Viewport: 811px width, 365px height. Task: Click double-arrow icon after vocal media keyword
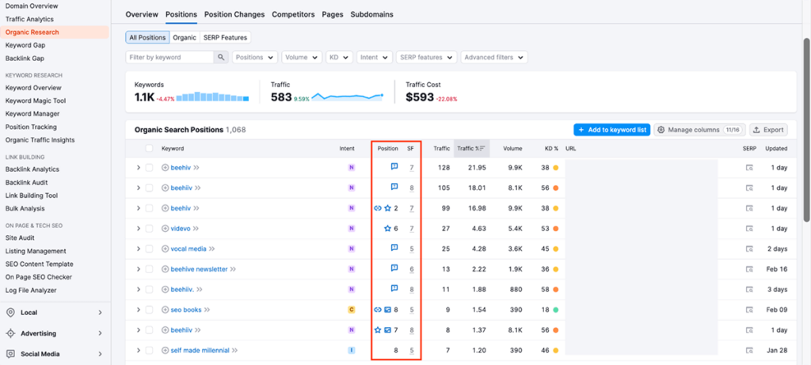(x=211, y=249)
